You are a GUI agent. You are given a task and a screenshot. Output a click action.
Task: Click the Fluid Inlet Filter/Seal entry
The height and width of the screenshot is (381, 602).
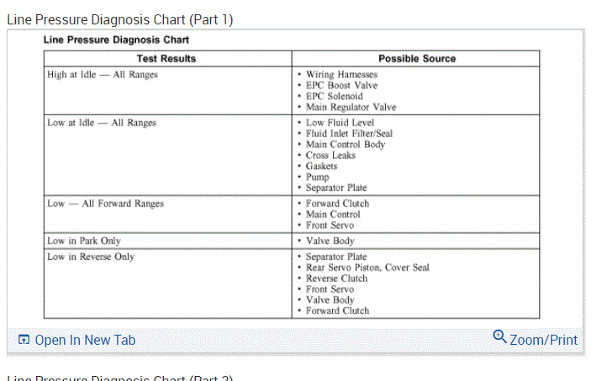(x=349, y=134)
